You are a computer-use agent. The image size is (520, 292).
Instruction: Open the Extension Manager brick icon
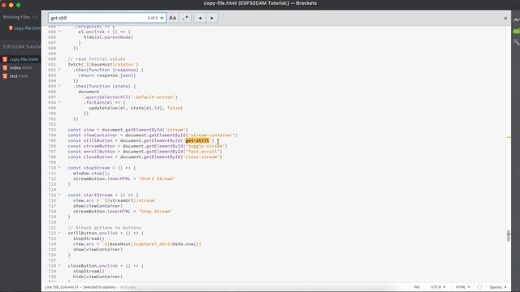click(x=517, y=31)
